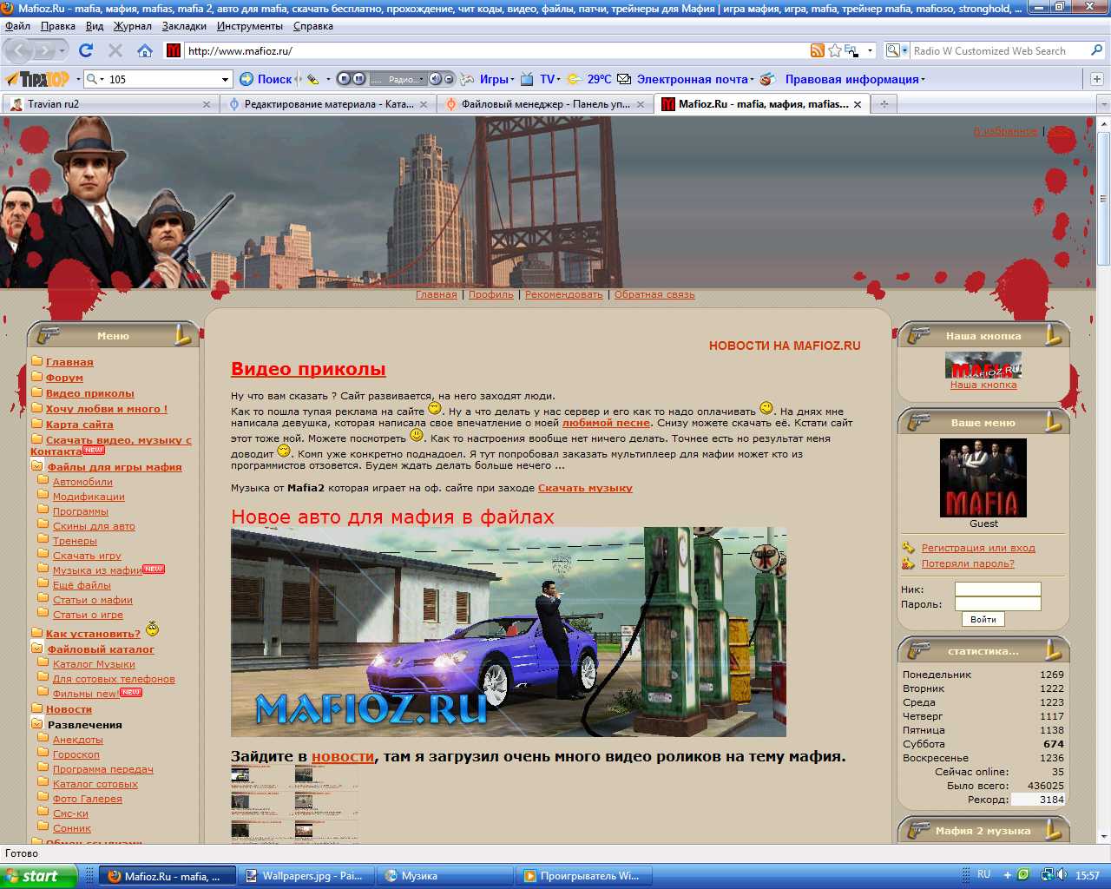Click the browser reload button

[x=86, y=50]
